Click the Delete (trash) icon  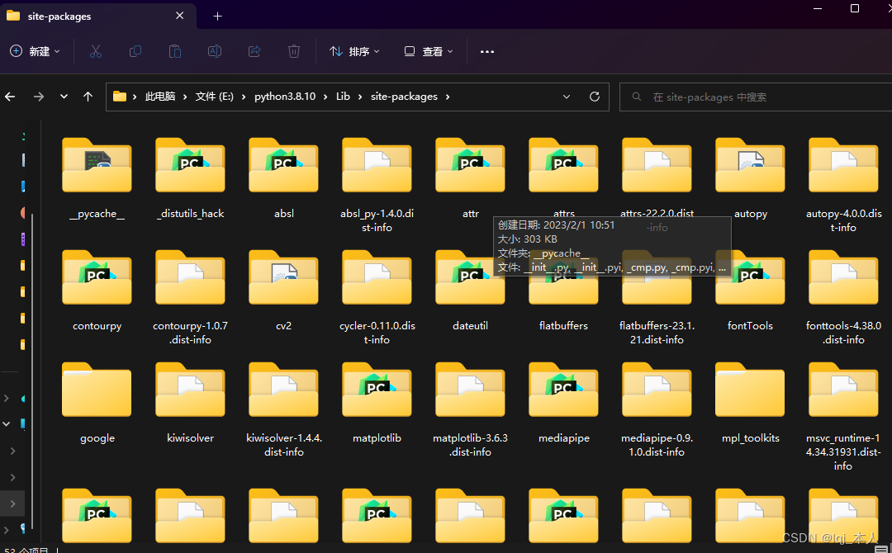point(293,51)
